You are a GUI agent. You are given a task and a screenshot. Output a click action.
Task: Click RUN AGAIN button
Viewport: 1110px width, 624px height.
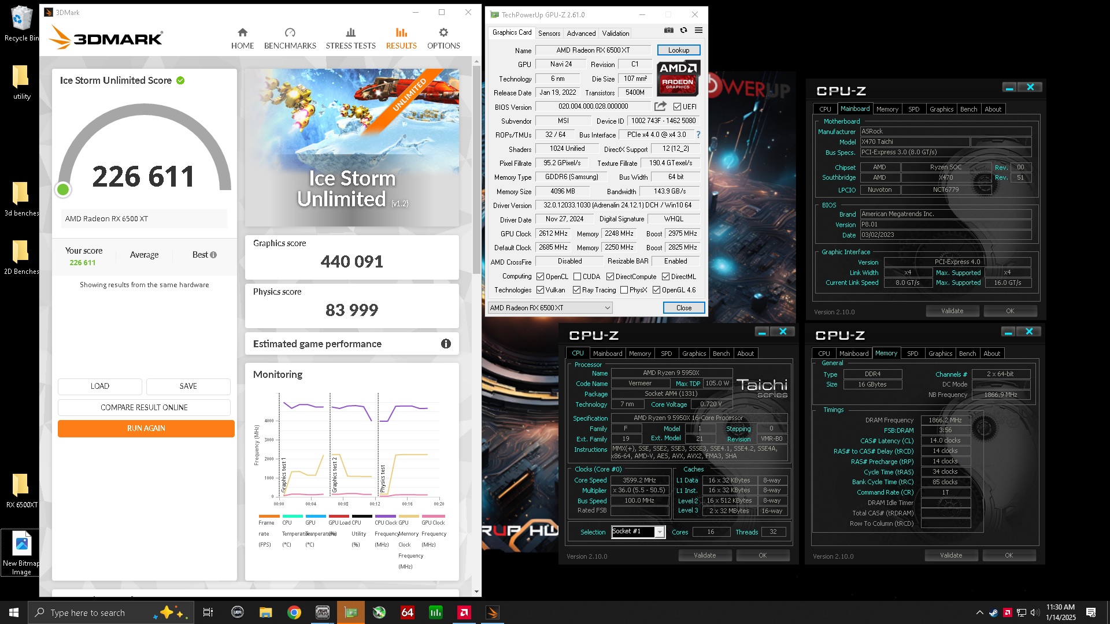146,429
